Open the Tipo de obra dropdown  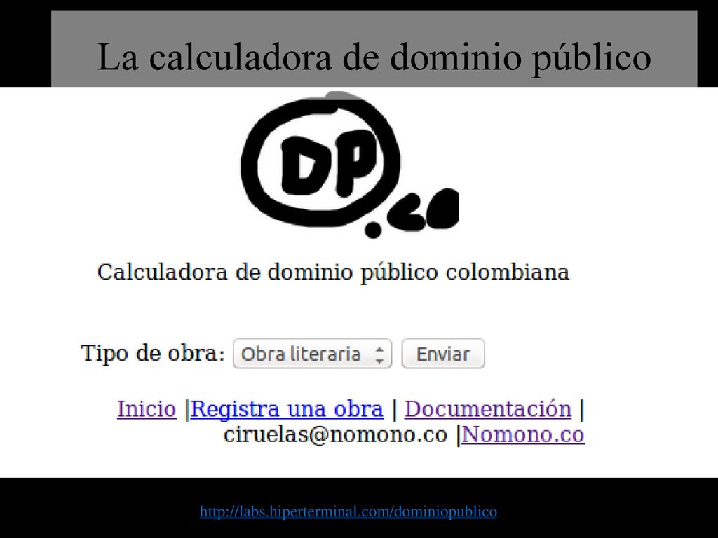tap(312, 354)
